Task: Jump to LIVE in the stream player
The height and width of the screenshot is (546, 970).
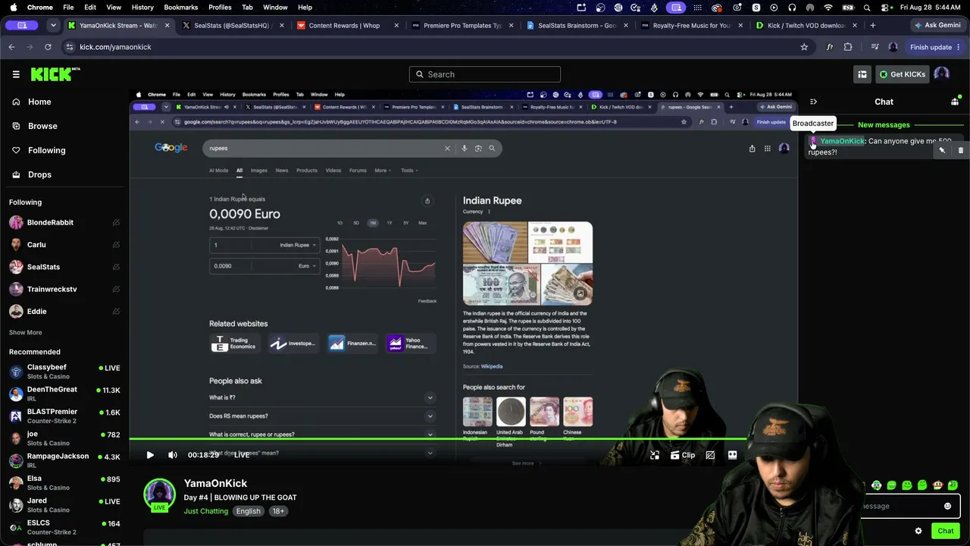Action: coord(242,455)
